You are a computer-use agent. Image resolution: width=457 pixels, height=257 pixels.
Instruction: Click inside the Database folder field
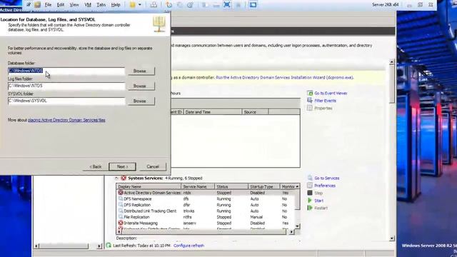pos(66,71)
